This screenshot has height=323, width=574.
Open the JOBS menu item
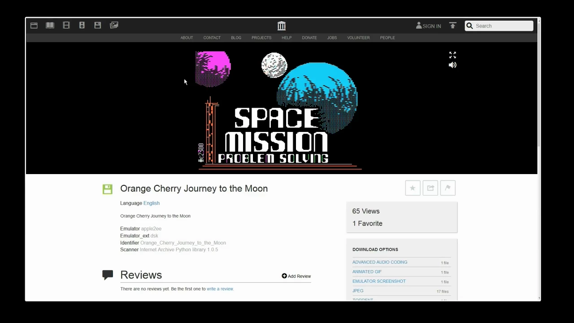click(x=332, y=38)
